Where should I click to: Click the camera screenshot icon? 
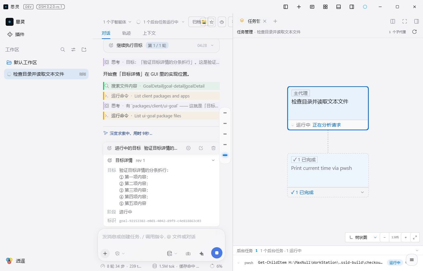[x=188, y=253]
